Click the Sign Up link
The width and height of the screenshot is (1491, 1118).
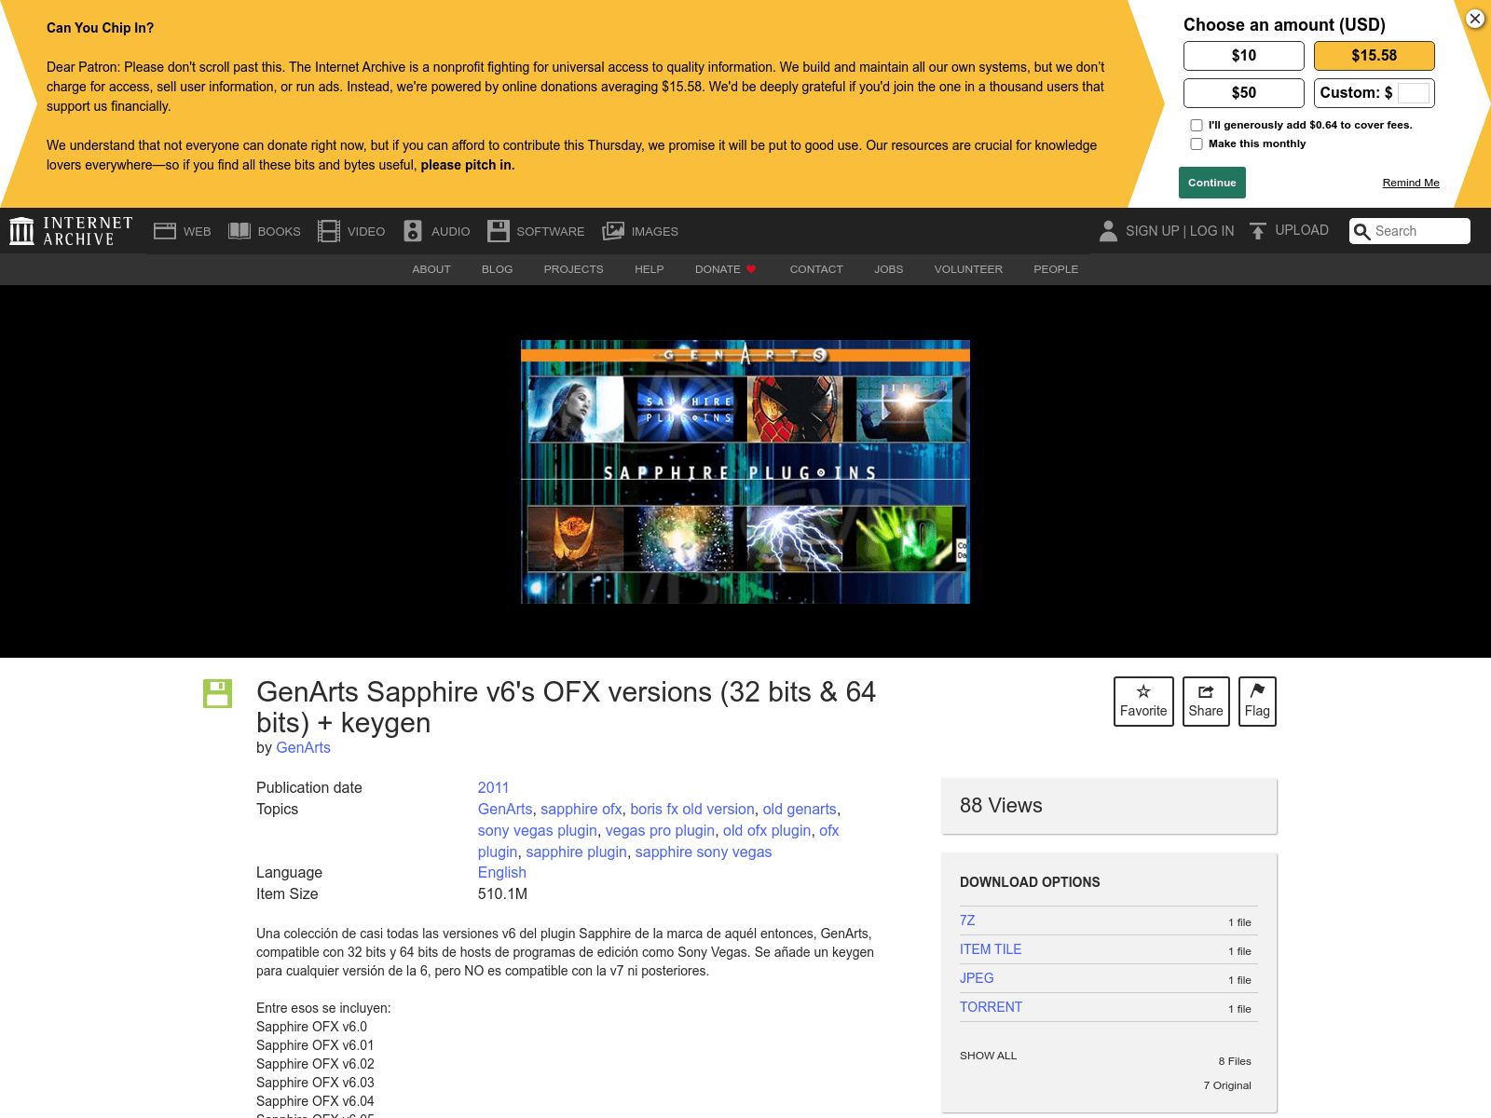pos(1152,231)
